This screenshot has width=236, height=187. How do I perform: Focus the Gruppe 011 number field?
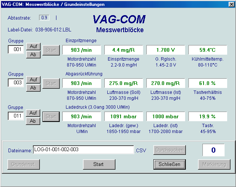click(16, 116)
